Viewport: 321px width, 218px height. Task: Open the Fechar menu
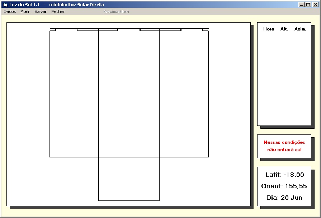coord(58,11)
